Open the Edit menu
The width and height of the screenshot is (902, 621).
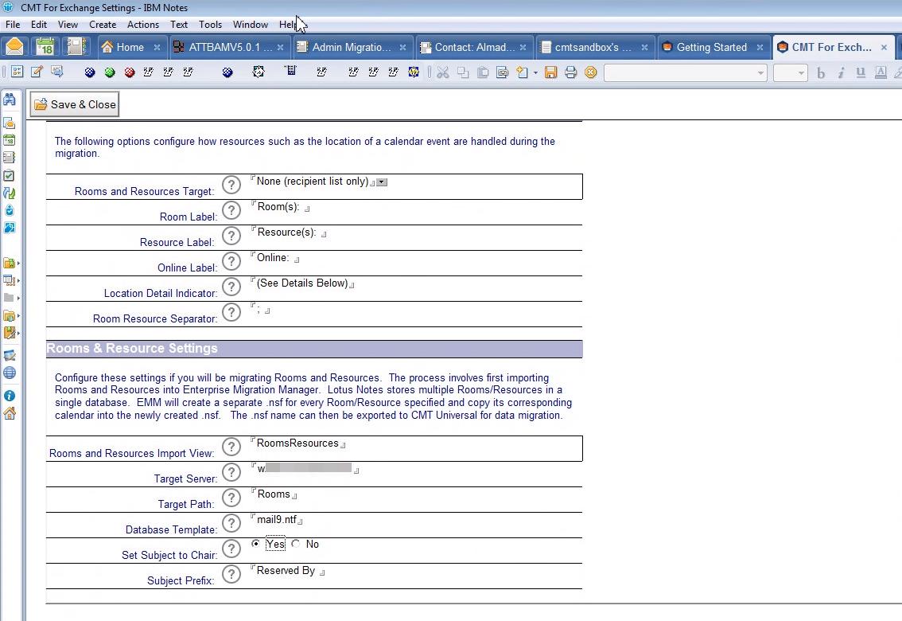pyautogui.click(x=39, y=24)
